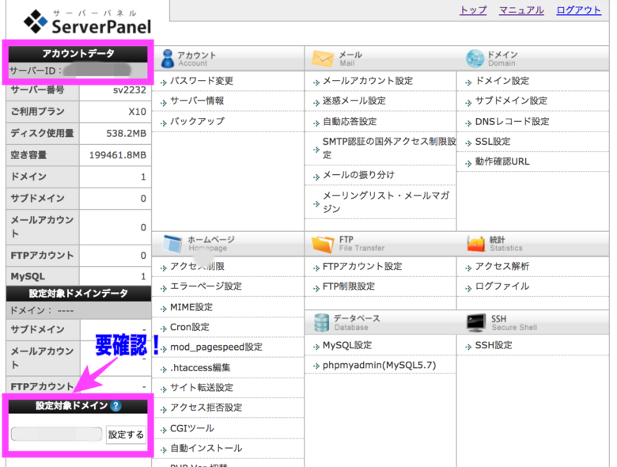Open SSL設定

pyautogui.click(x=493, y=142)
